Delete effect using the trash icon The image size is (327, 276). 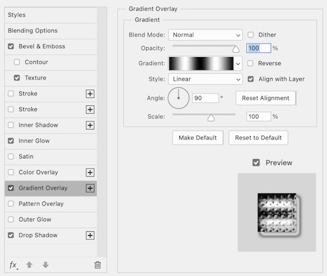point(98,265)
